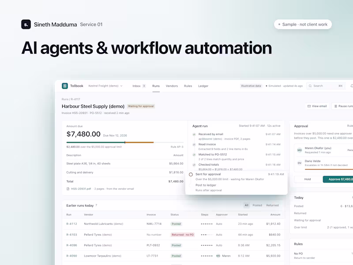Click the Sent for approval circle marker
The image size is (353, 265).
tap(191, 174)
